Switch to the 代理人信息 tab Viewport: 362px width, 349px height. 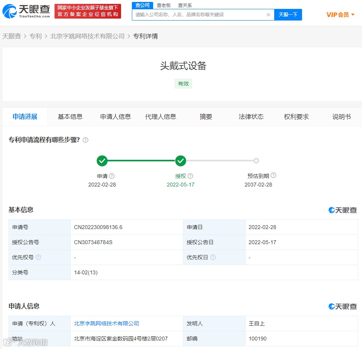[x=161, y=116]
